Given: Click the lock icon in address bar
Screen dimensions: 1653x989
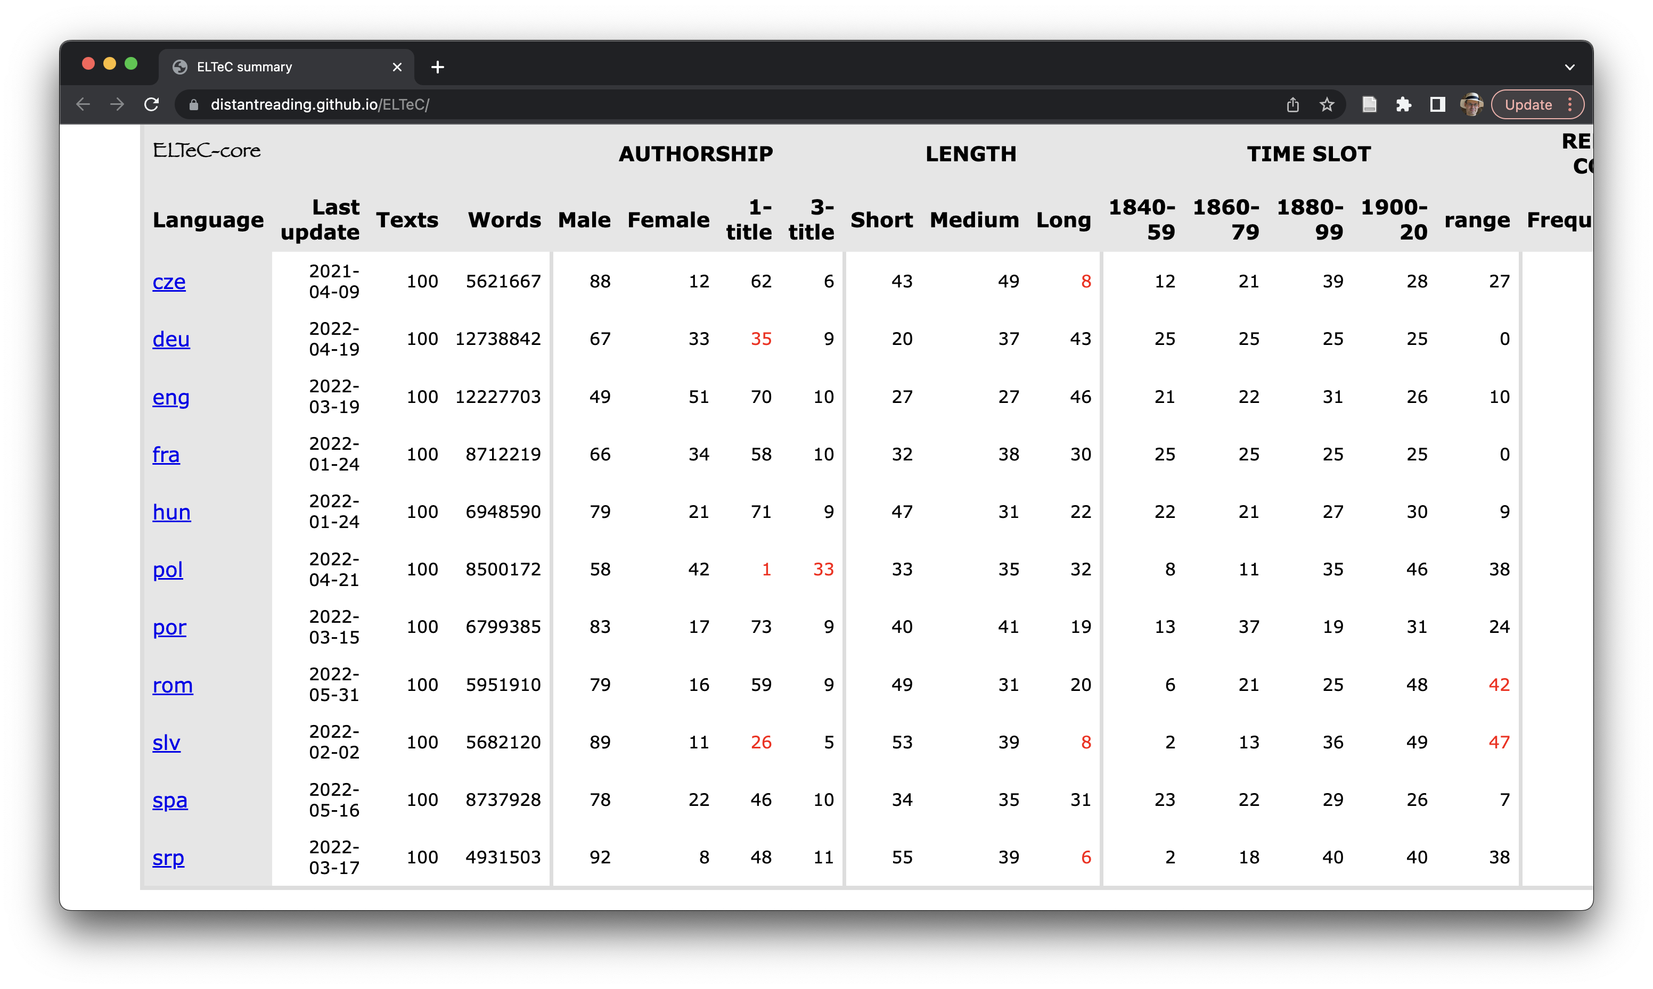Looking at the screenshot, I should pos(194,105).
